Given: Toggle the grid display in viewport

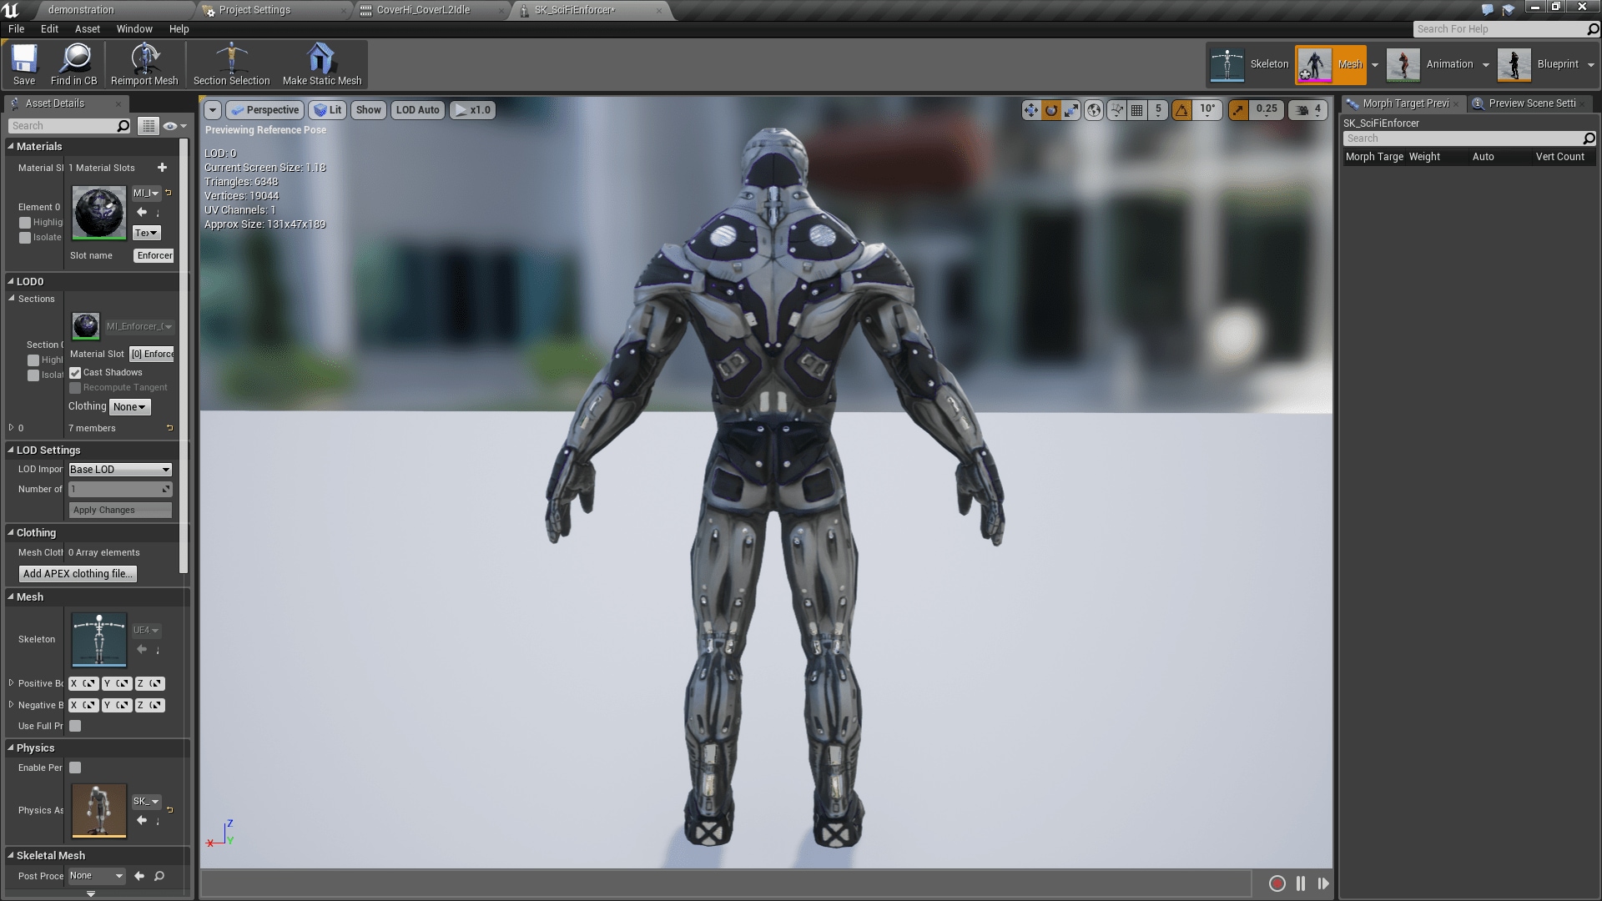Looking at the screenshot, I should click(1136, 109).
